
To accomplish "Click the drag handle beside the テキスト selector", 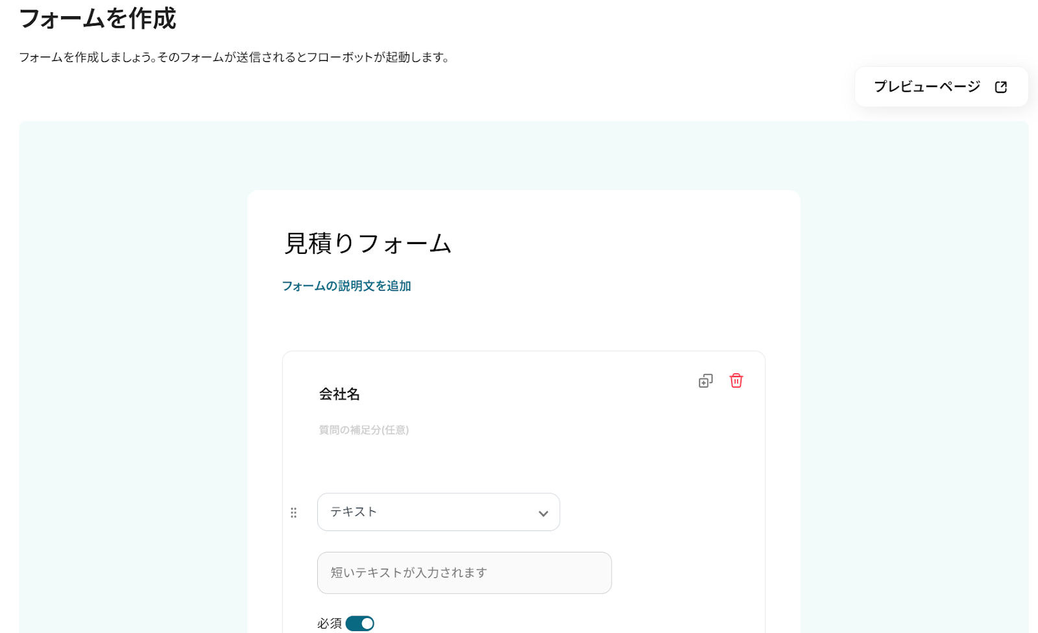I will (x=294, y=513).
